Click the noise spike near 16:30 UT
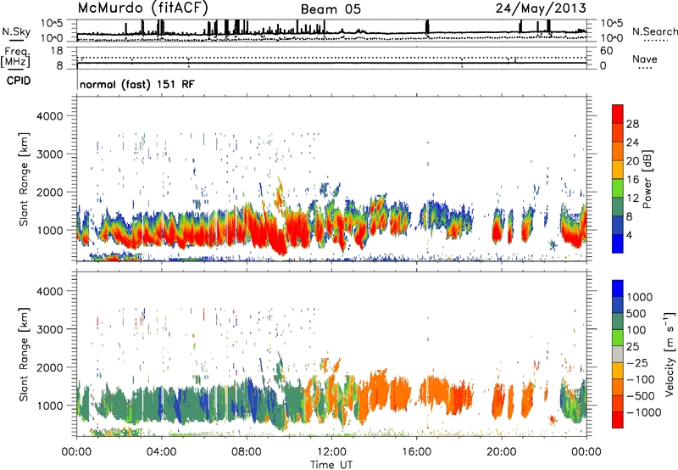 coord(427,26)
